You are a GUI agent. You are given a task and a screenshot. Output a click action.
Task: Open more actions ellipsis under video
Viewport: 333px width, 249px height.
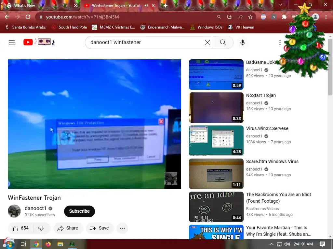pos(122,228)
